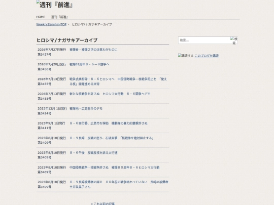Image resolution: width=274 pixels, height=205 pixels.
Task: Click the ヒロシマ/ナガサキアーカイブ page heading
Action: 67,40
